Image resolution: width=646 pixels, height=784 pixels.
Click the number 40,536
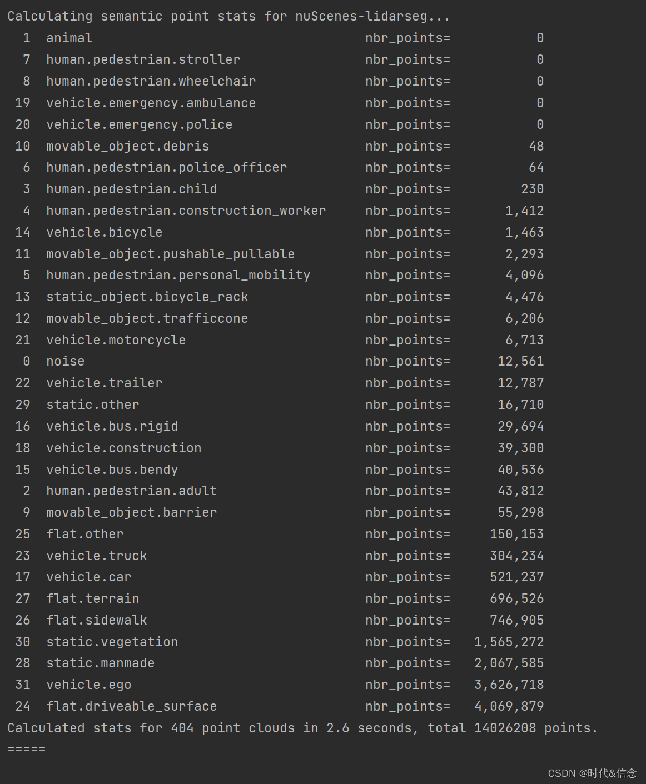click(x=520, y=470)
